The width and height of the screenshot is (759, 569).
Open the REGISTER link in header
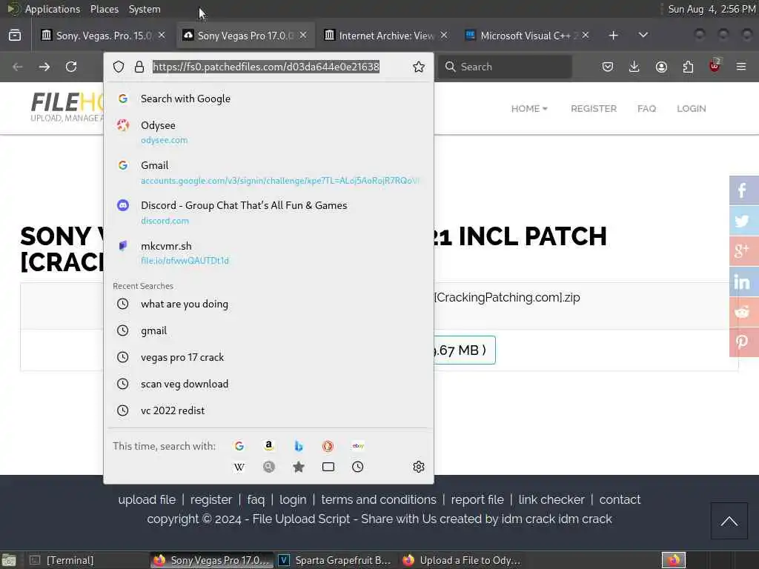(x=594, y=108)
